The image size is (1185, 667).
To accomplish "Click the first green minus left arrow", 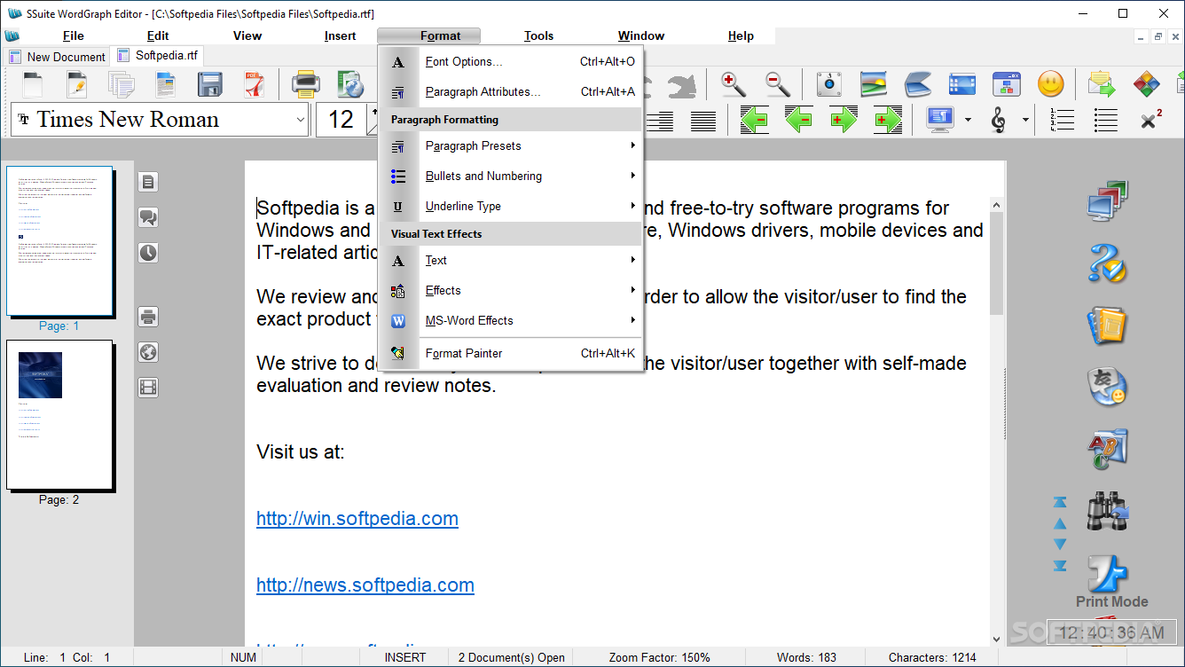I will [754, 120].
